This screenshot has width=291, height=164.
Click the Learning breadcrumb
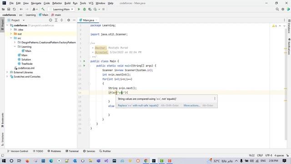click(30, 15)
